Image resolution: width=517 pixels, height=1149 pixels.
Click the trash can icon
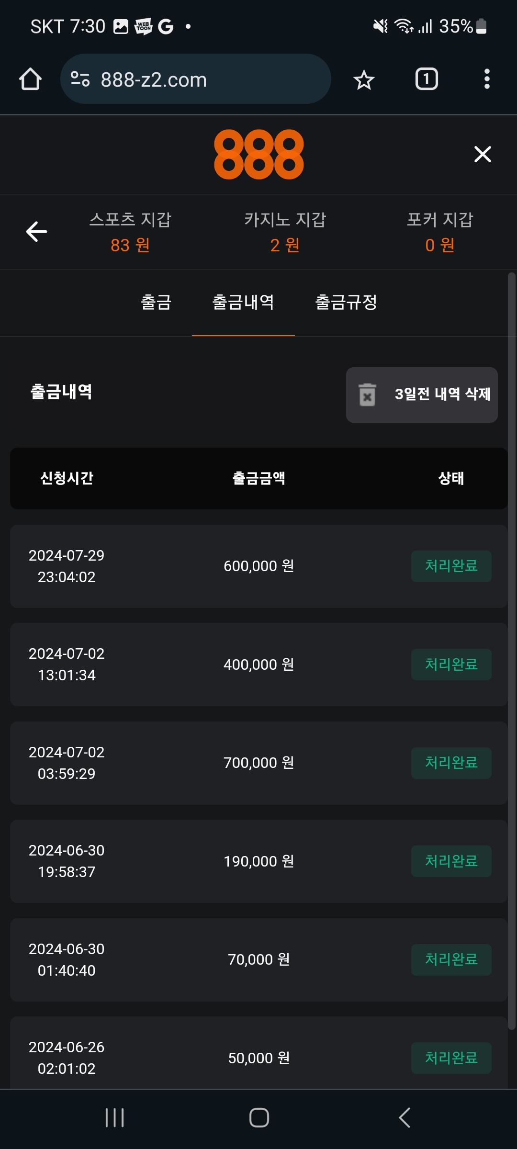[368, 394]
